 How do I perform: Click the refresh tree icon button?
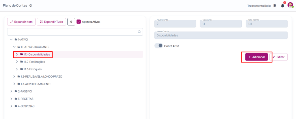71,22
